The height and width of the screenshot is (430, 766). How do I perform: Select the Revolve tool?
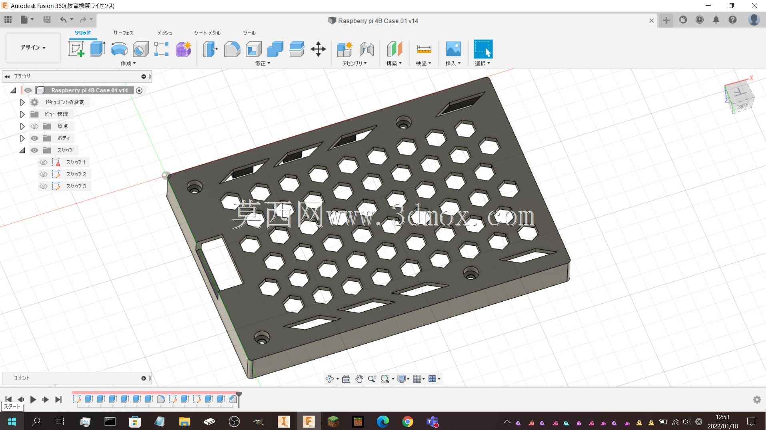[119, 49]
